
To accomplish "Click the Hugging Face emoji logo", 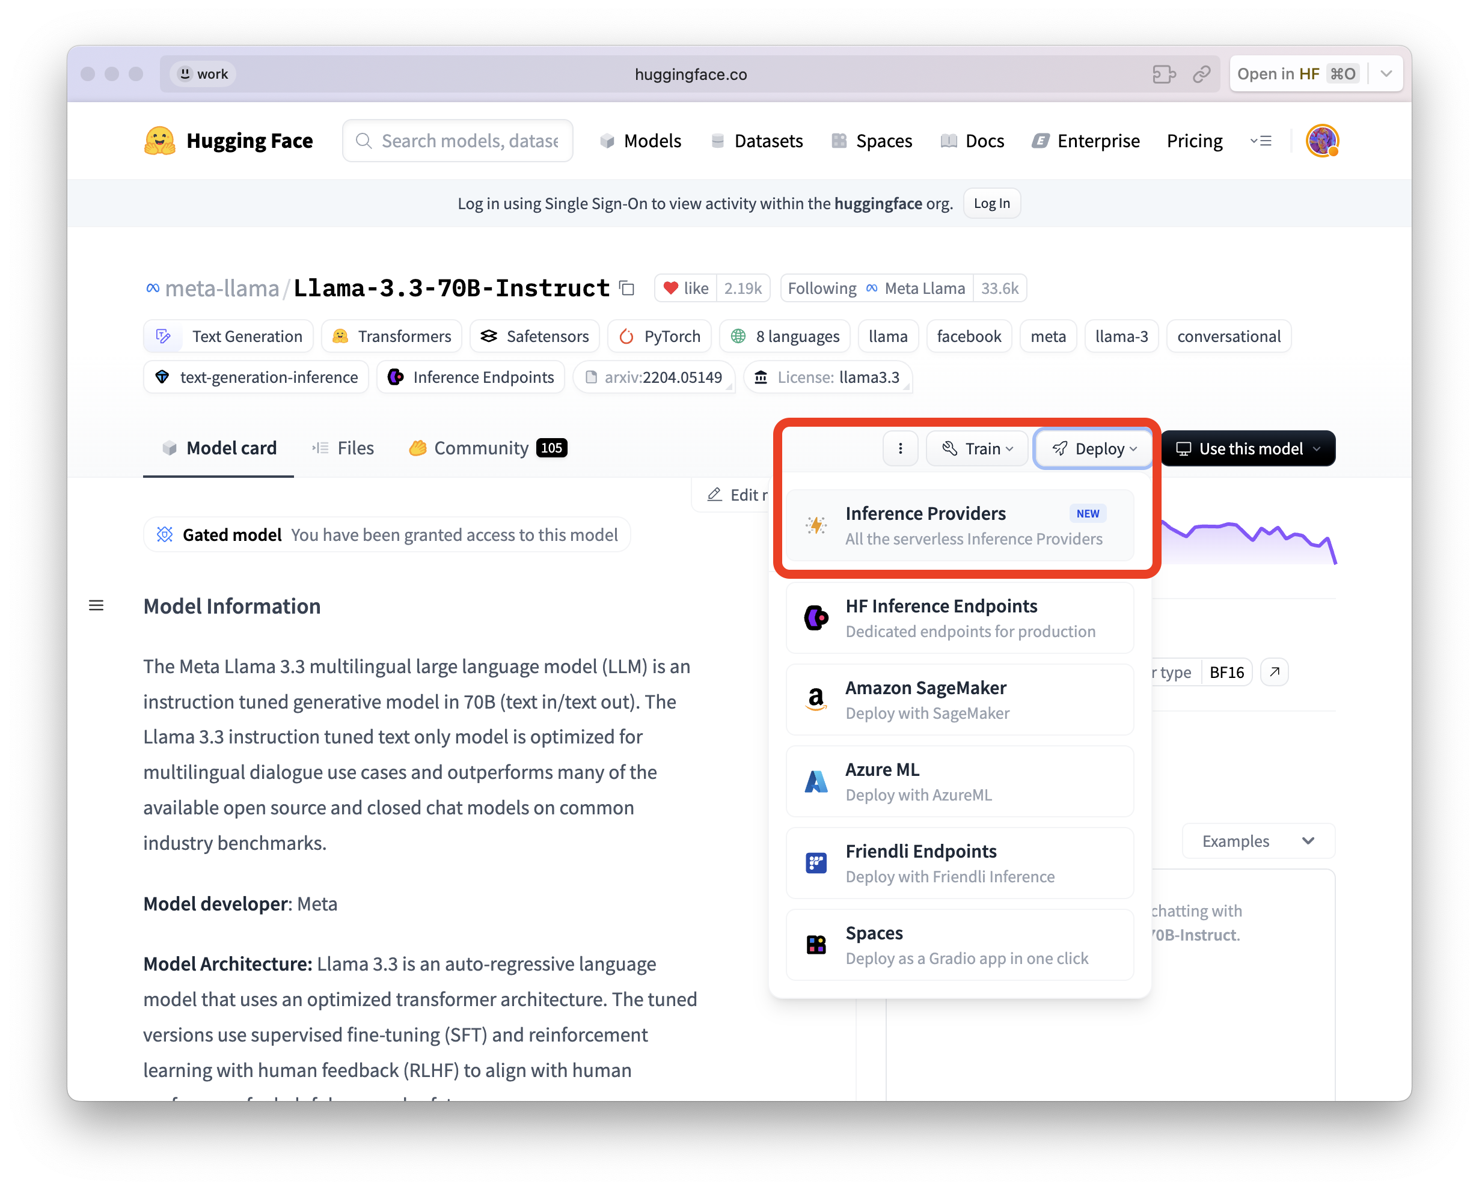I will tap(160, 141).
